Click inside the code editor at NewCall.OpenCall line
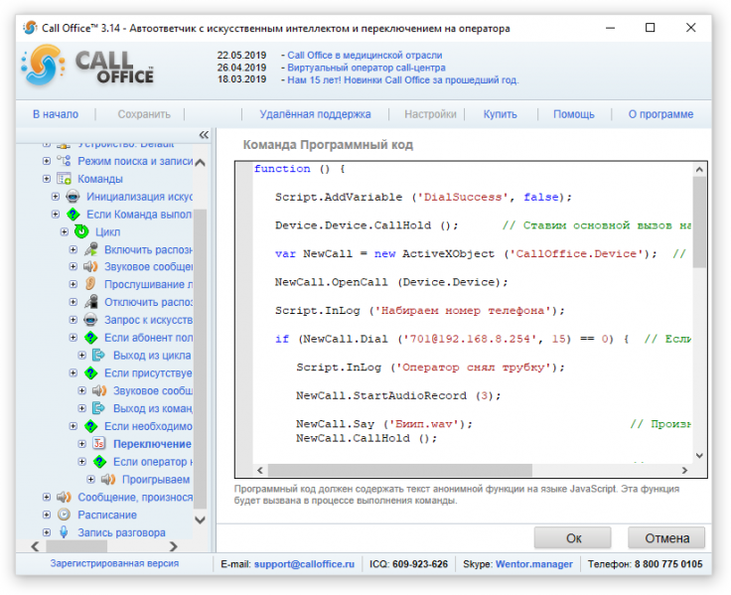Image resolution: width=731 pixels, height=595 pixels. 391,282
